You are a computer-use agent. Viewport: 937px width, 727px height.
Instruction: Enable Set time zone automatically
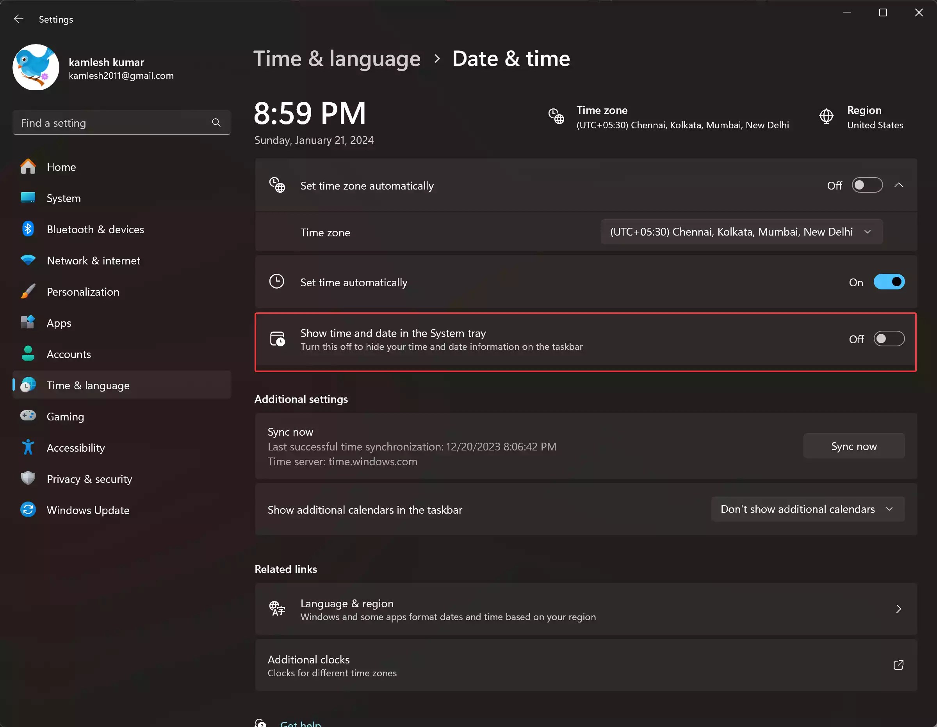click(x=867, y=185)
